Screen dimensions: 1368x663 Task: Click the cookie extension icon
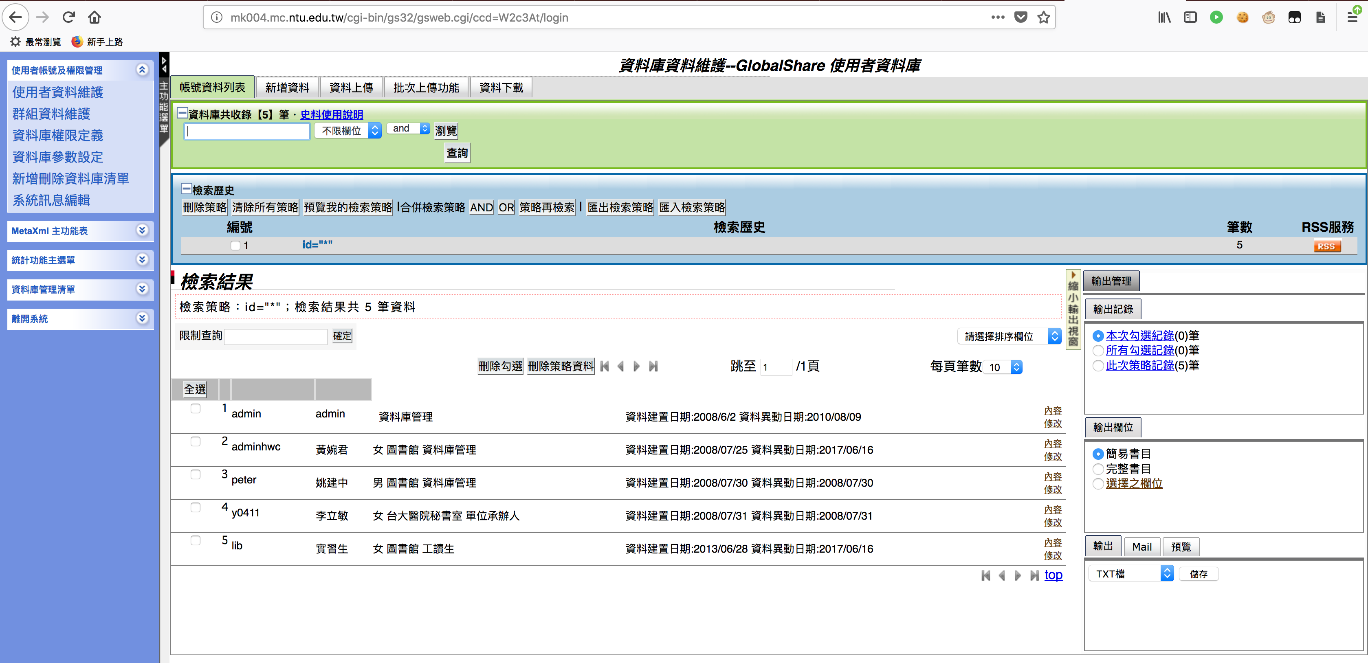(x=1242, y=17)
